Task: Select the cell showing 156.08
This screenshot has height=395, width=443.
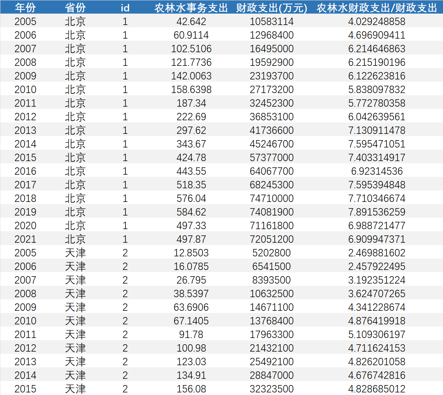Action: click(191, 389)
